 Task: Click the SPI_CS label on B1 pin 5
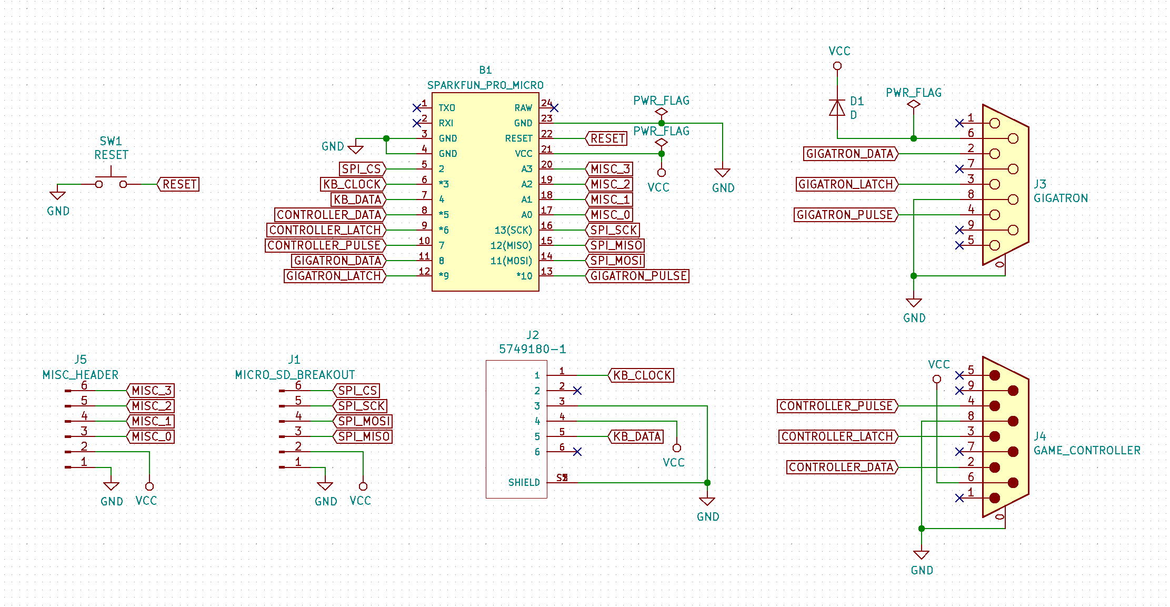point(363,169)
